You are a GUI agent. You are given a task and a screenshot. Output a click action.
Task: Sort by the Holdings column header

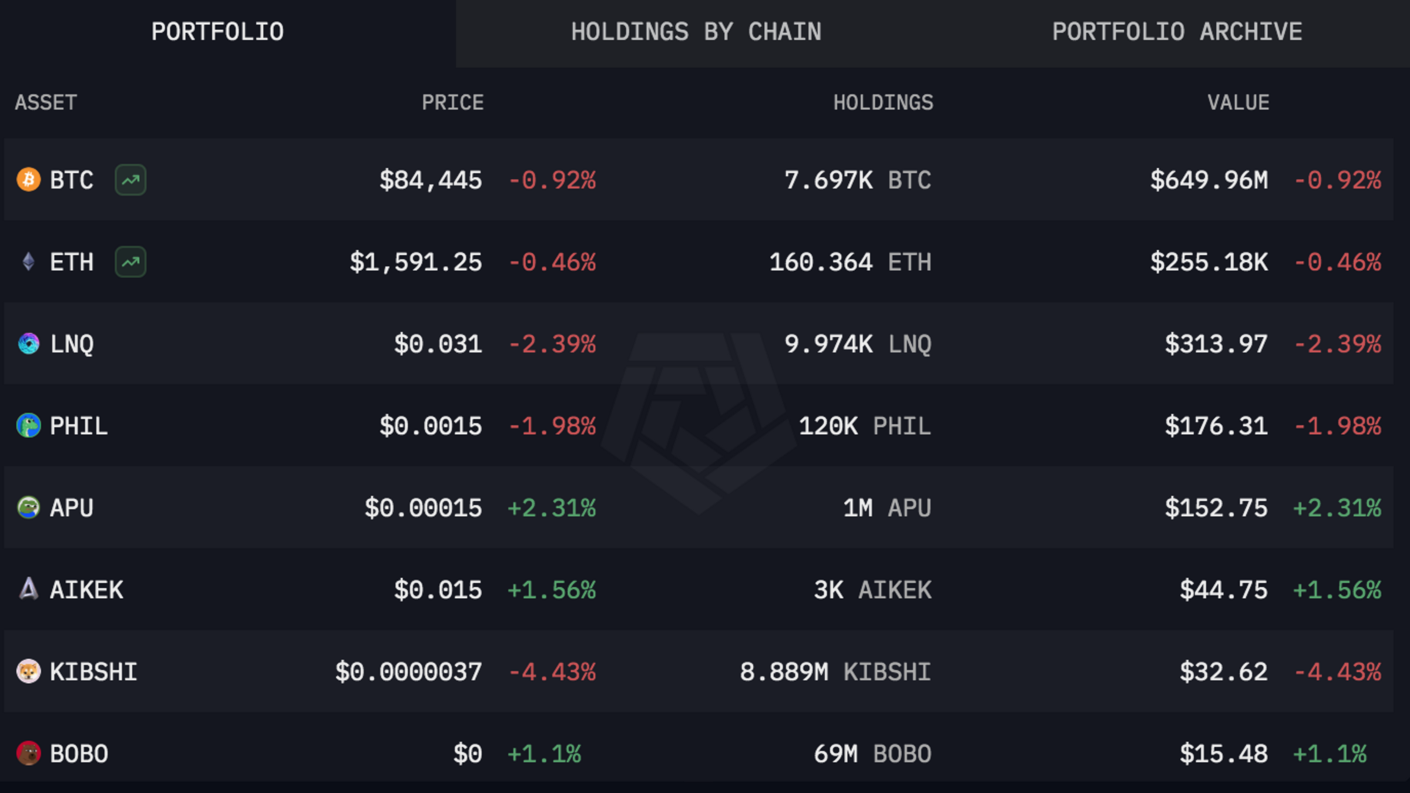[x=883, y=103]
